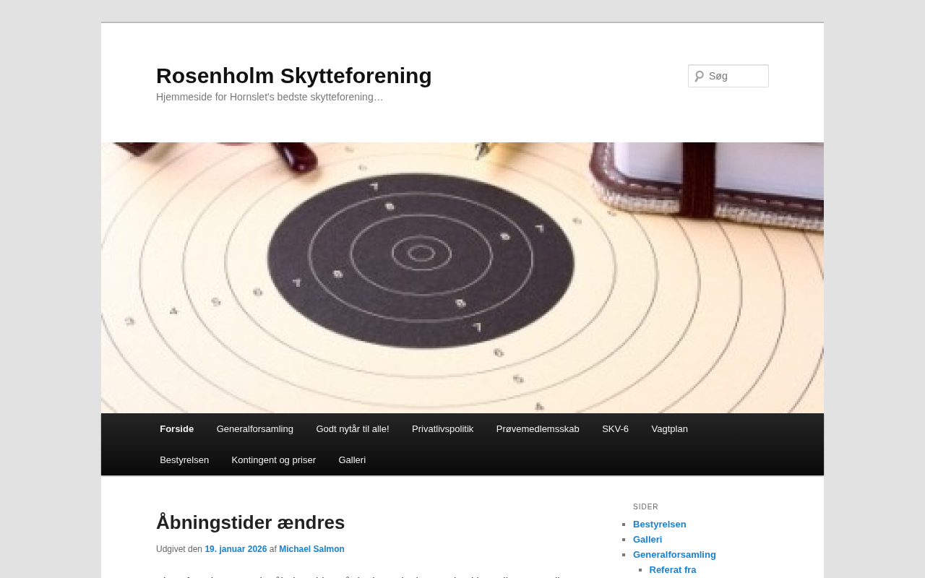Open Galleri in the Sider sidebar
Screen dimensions: 925x578
(x=647, y=540)
